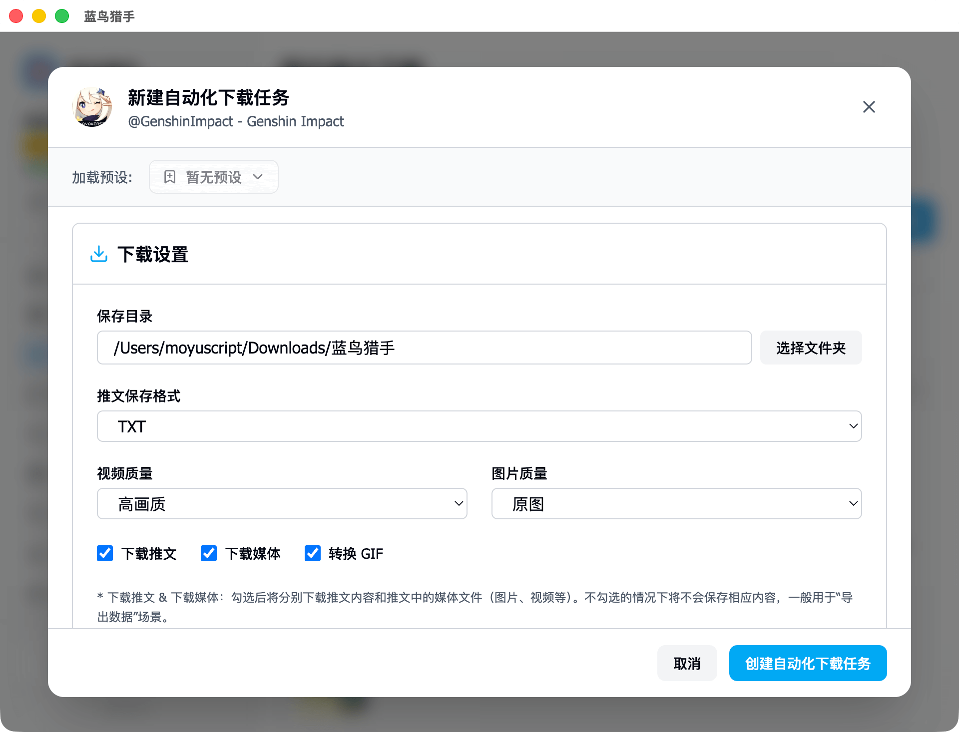Viewport: 959px width, 732px height.
Task: Click the yellow minimize window button
Action: click(39, 16)
